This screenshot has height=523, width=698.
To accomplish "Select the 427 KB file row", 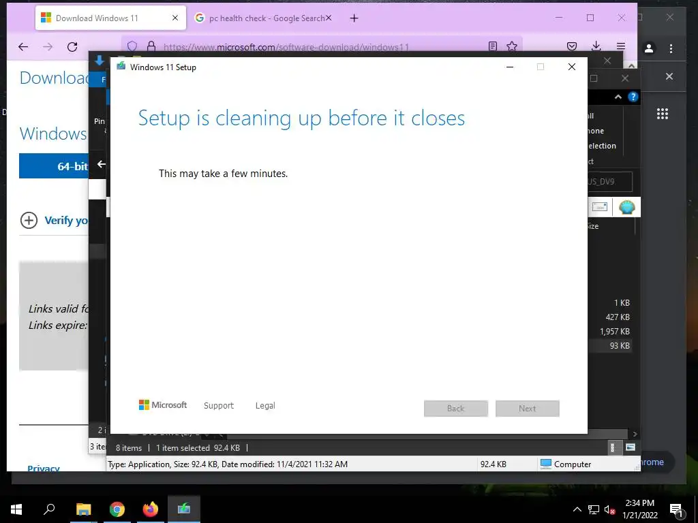I will pos(609,317).
